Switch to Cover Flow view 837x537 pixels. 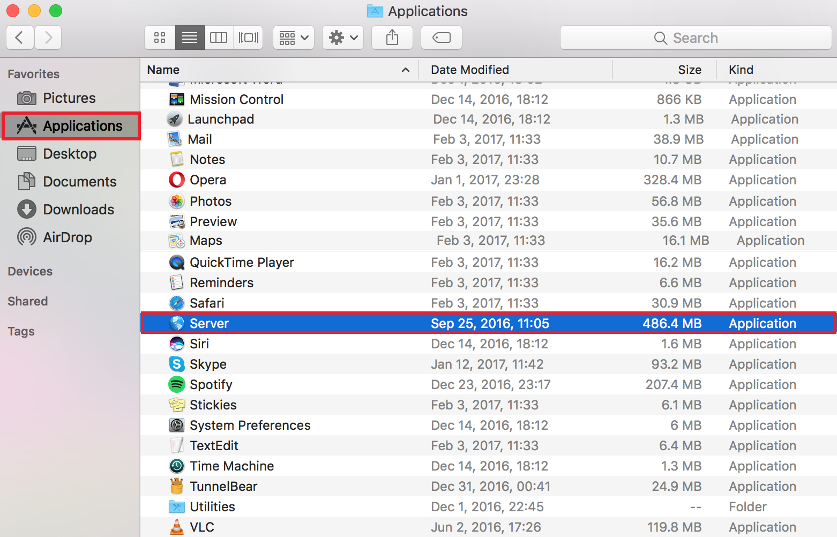pyautogui.click(x=248, y=38)
